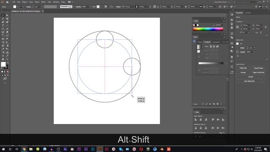Open stroke weight dropdown in control bar
Viewport: 270px width, 152px height.
pyautogui.click(x=42, y=7)
